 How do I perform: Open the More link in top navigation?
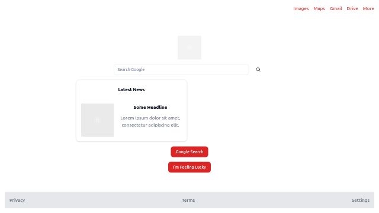tap(368, 8)
